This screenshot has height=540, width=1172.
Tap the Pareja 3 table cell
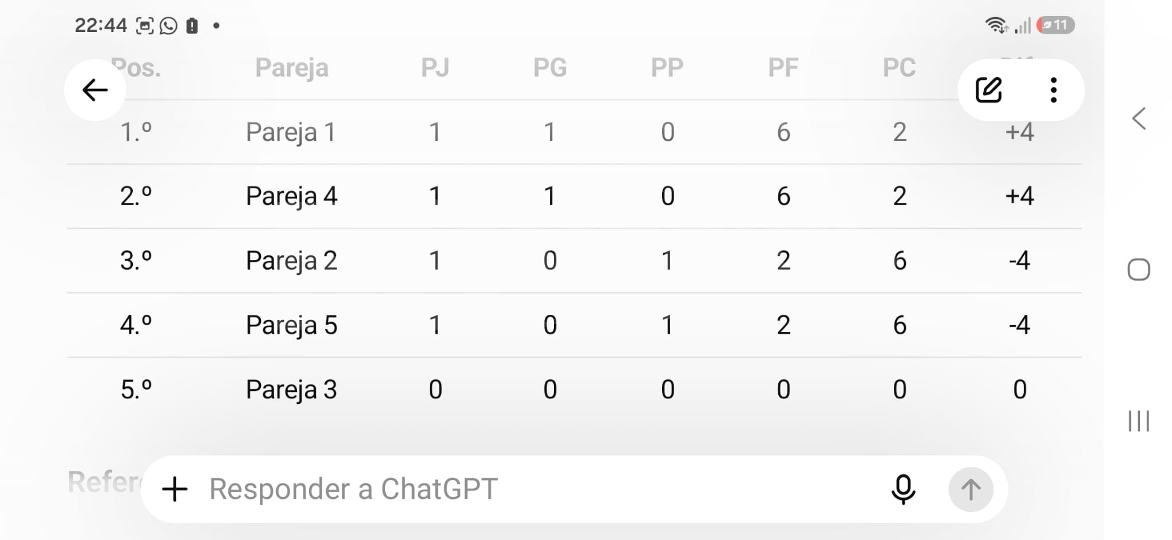coord(291,390)
